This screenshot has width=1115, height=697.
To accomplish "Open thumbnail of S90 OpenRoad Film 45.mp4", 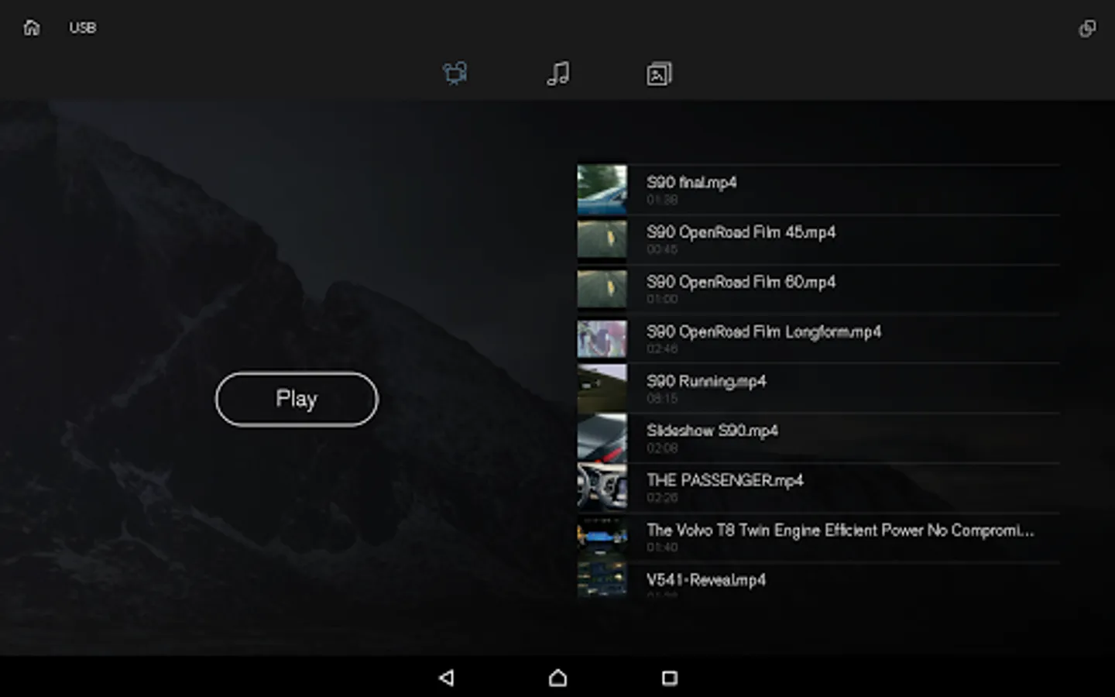I will point(602,239).
